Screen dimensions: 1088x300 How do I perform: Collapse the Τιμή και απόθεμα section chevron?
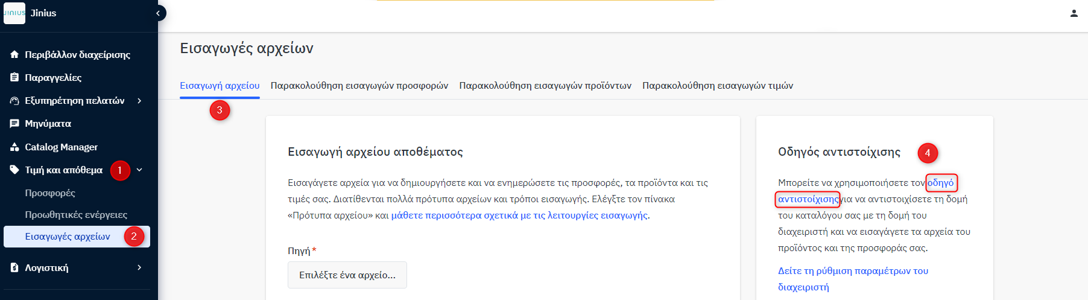[139, 170]
